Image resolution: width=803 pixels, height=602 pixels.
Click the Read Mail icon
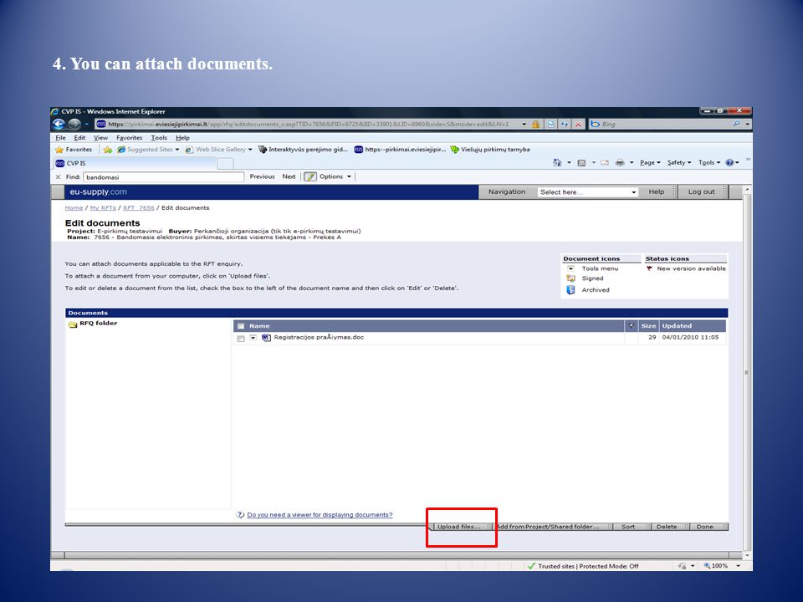point(605,163)
